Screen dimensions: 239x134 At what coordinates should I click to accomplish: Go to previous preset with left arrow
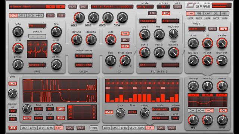tap(51, 7)
